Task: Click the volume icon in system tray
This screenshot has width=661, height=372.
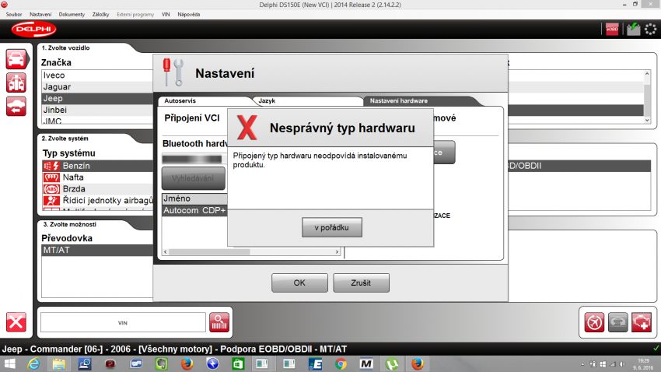Action: (x=622, y=364)
